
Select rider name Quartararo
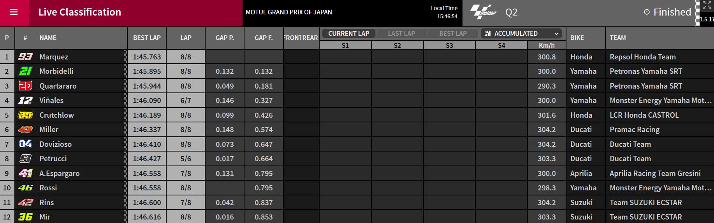coord(58,86)
